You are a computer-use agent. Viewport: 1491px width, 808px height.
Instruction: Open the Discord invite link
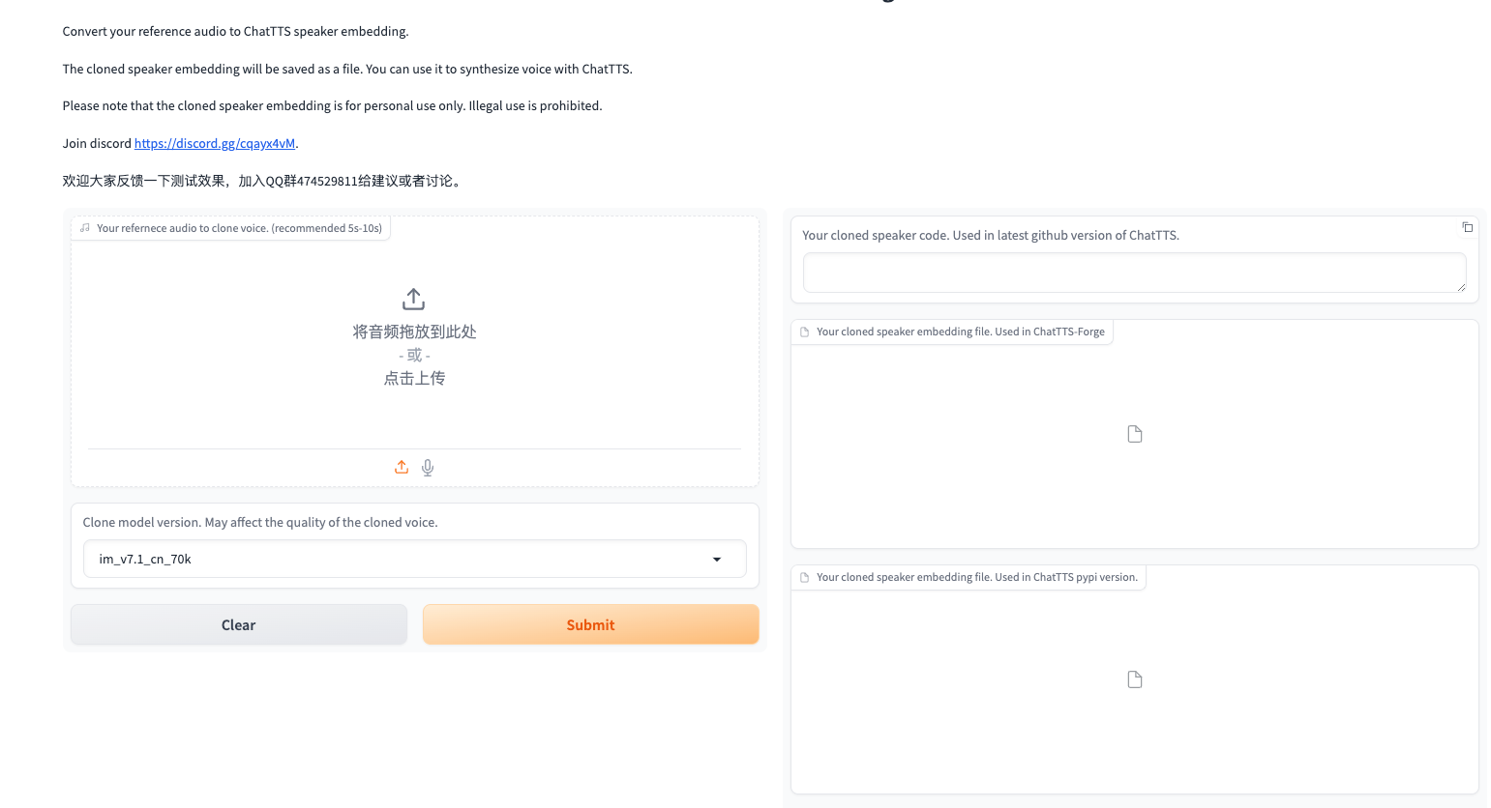215,143
